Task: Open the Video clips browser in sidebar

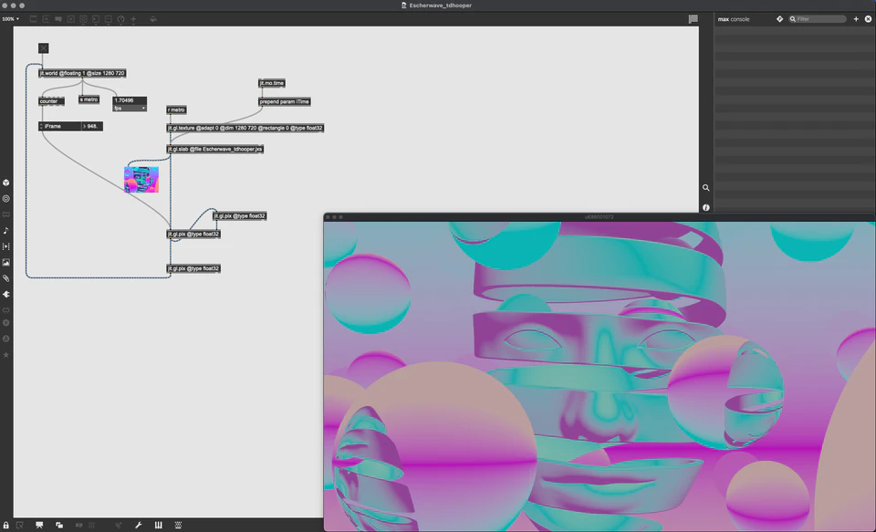Action: click(x=6, y=246)
